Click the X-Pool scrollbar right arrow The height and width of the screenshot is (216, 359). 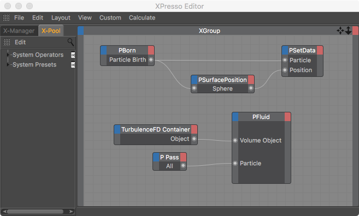(x=71, y=212)
